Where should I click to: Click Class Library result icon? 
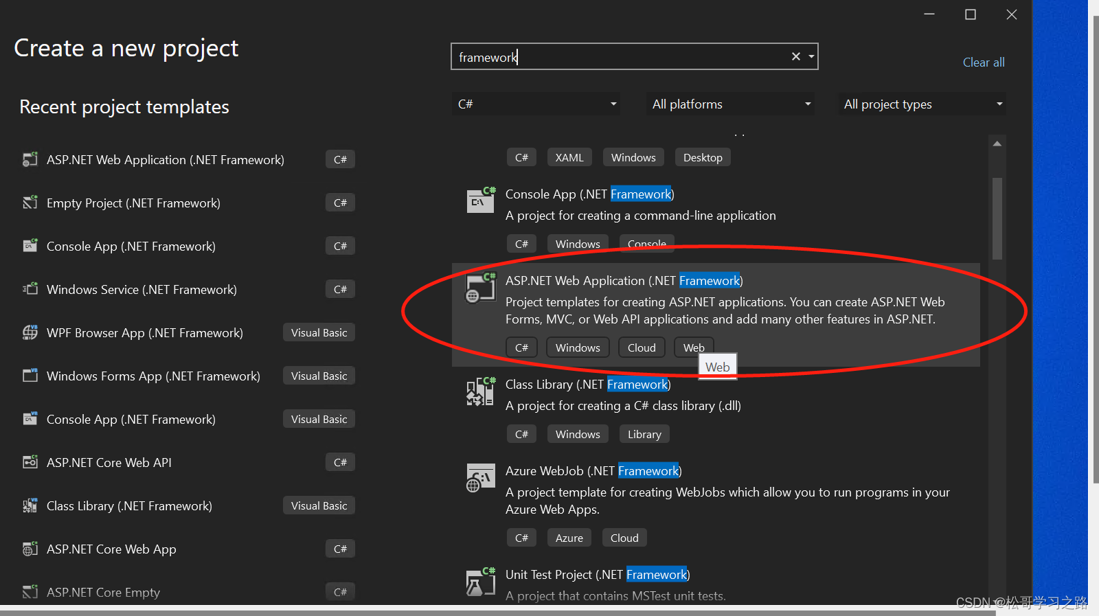[x=481, y=391]
